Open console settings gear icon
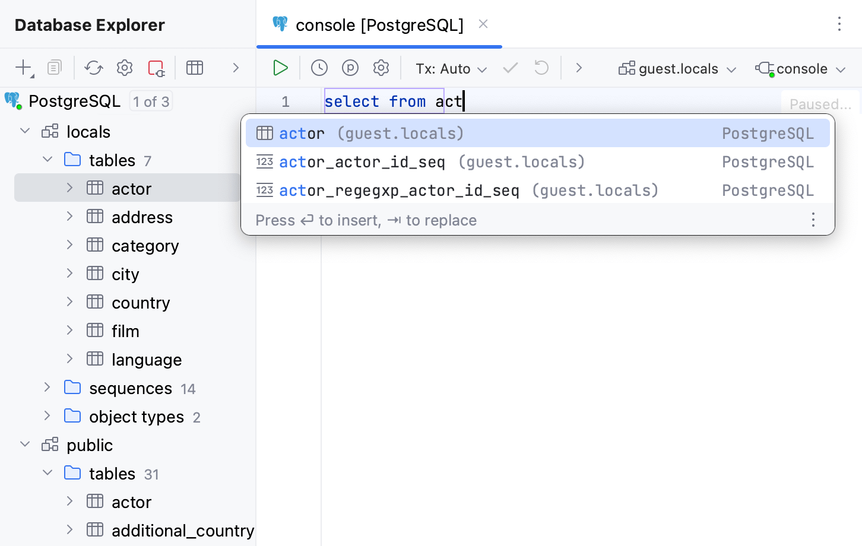This screenshot has height=546, width=862. point(381,68)
